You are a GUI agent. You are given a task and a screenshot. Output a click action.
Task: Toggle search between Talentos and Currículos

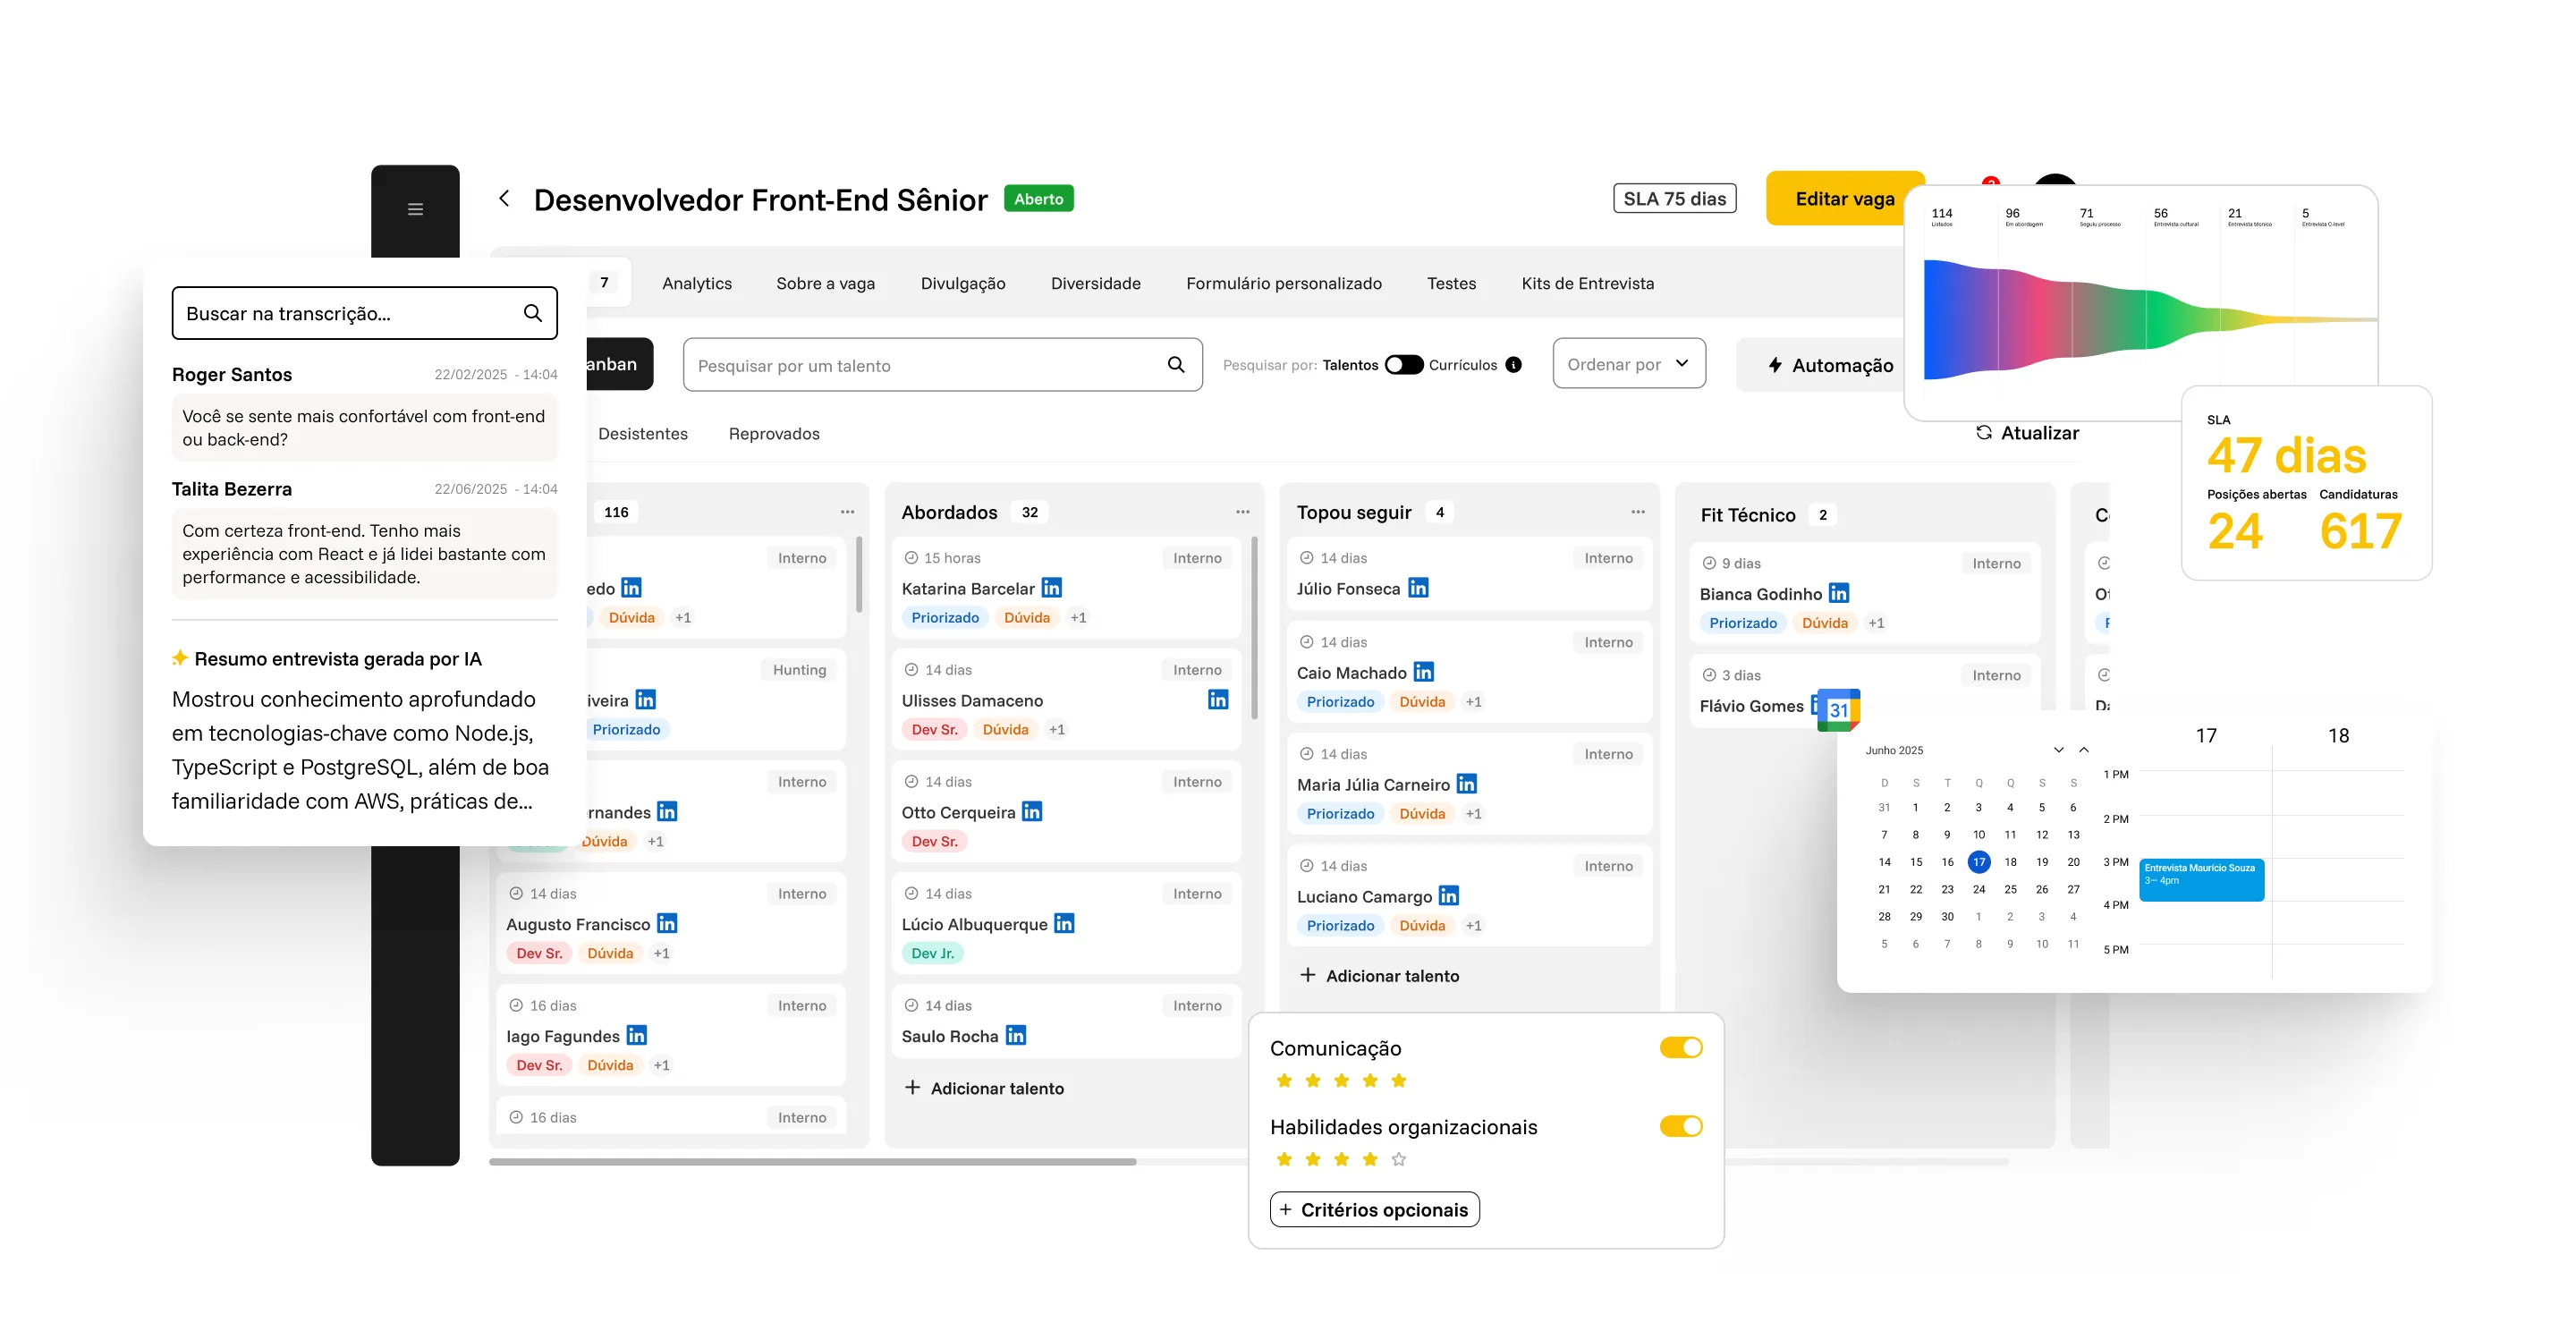1403,365
